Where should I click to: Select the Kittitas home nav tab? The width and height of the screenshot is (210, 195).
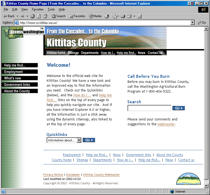[x=56, y=53]
